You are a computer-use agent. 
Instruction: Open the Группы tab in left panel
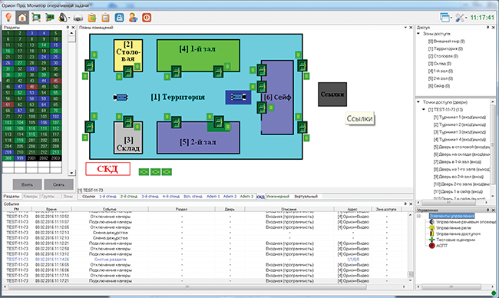pos(50,197)
